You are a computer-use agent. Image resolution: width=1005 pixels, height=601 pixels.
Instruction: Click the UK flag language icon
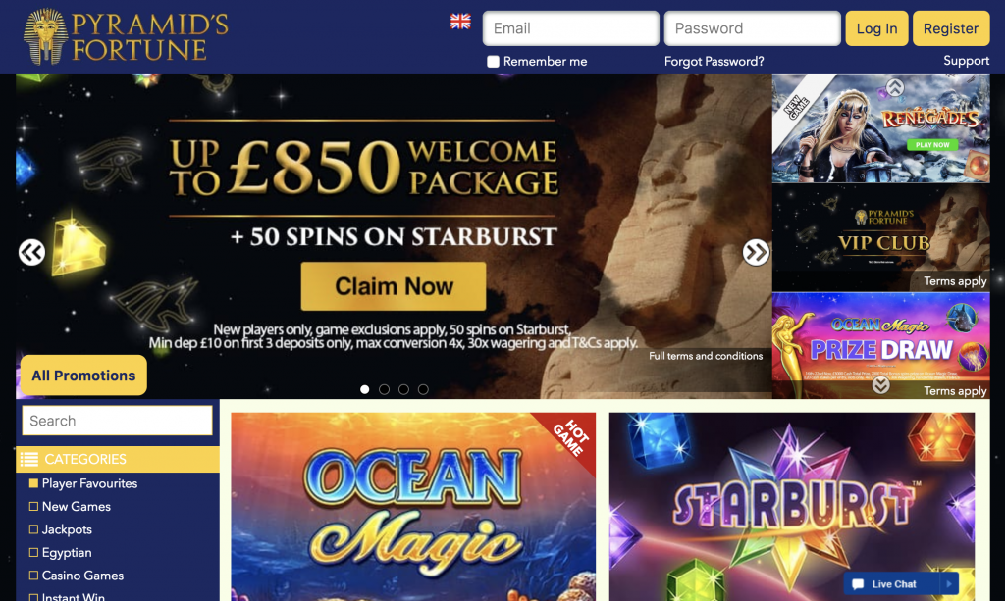460,22
